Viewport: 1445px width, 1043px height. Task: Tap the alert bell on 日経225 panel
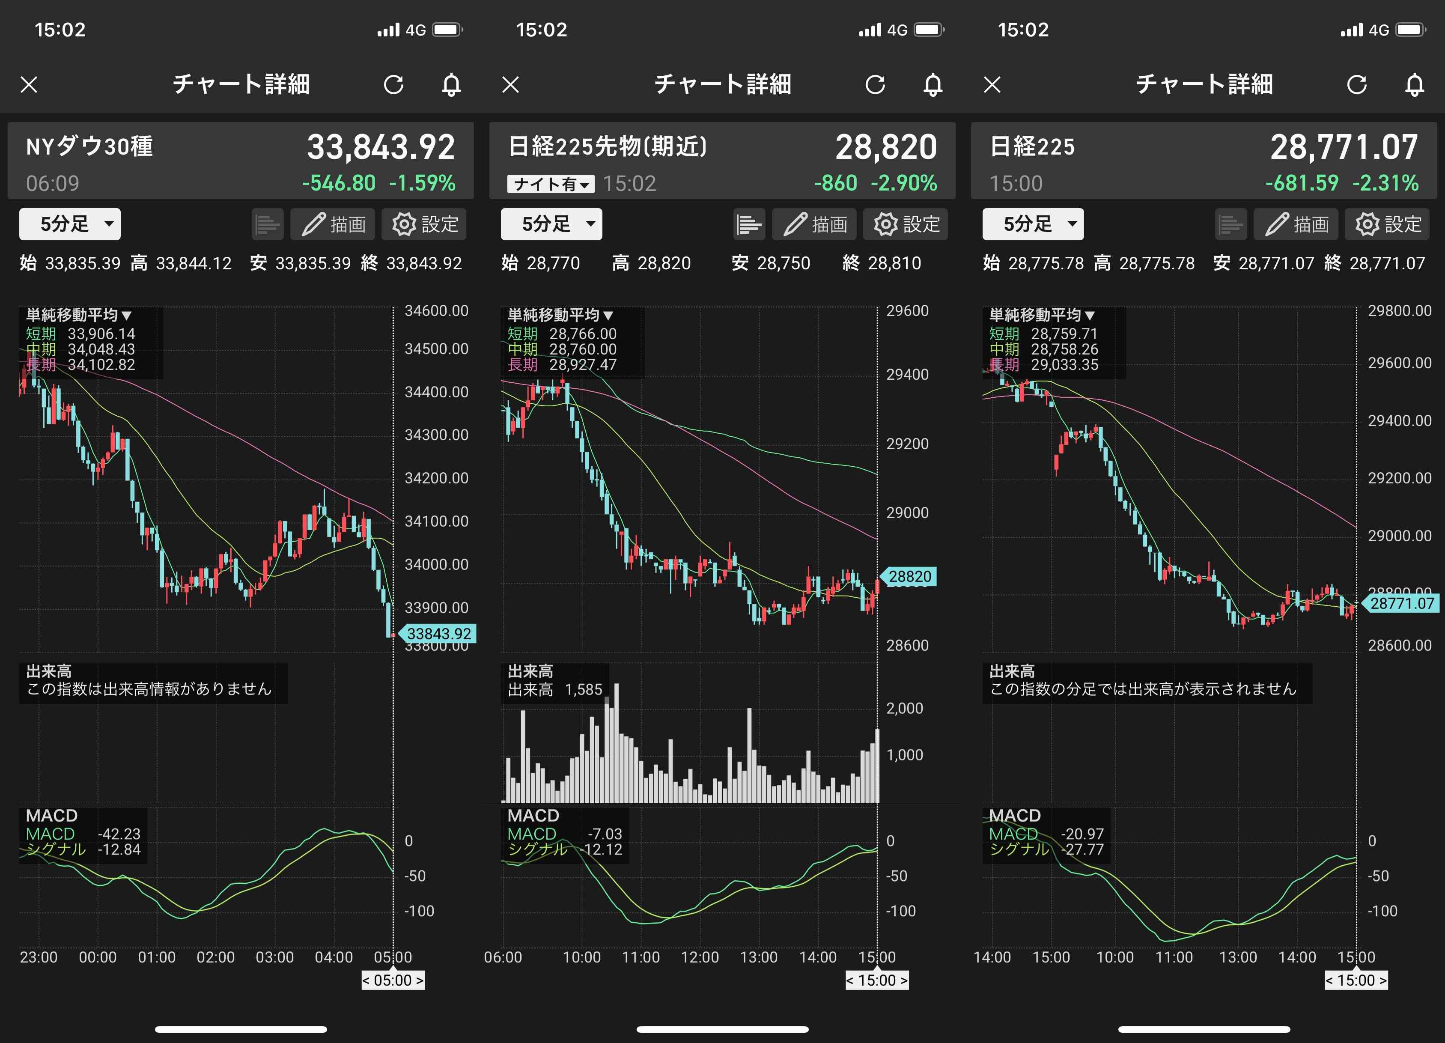point(1415,84)
